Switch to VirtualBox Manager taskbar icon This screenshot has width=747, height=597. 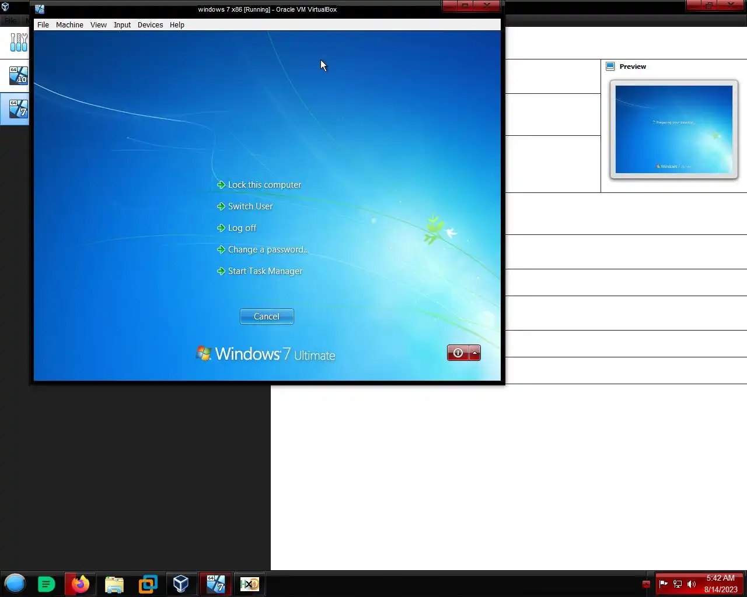(x=181, y=584)
